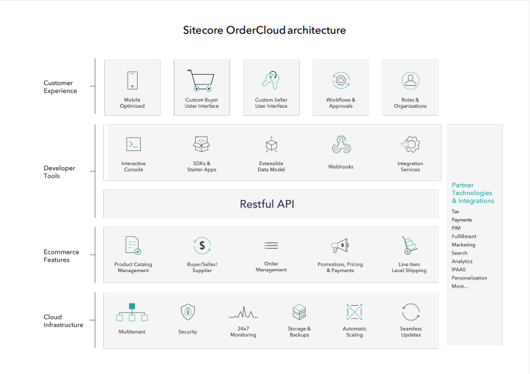Select the Developer Tools row label
The height and width of the screenshot is (374, 530).
(x=59, y=172)
